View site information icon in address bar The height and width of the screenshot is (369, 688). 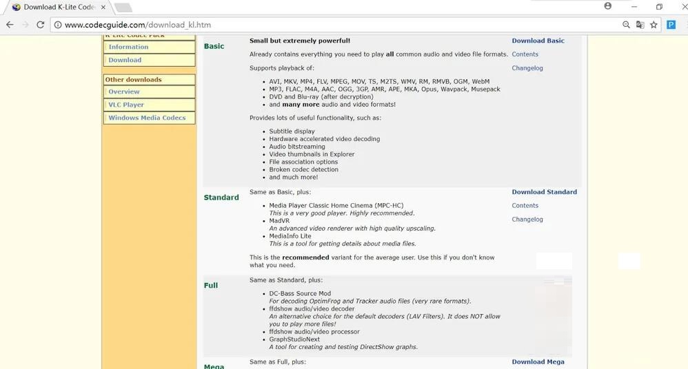[x=58, y=25]
